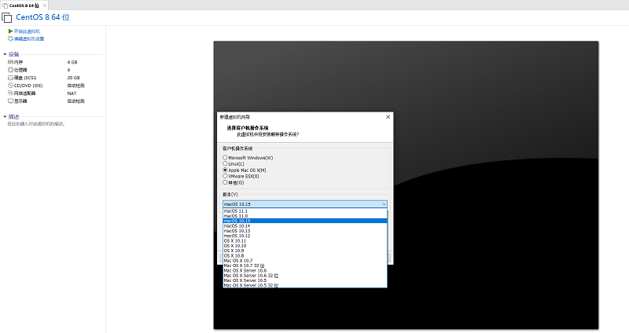The height and width of the screenshot is (333, 629).
Task: Choose Mac OS X Server 10.5 entry
Action: 305,280
